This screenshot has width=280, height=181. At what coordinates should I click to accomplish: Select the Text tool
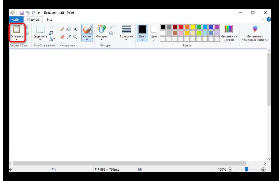(x=75, y=29)
